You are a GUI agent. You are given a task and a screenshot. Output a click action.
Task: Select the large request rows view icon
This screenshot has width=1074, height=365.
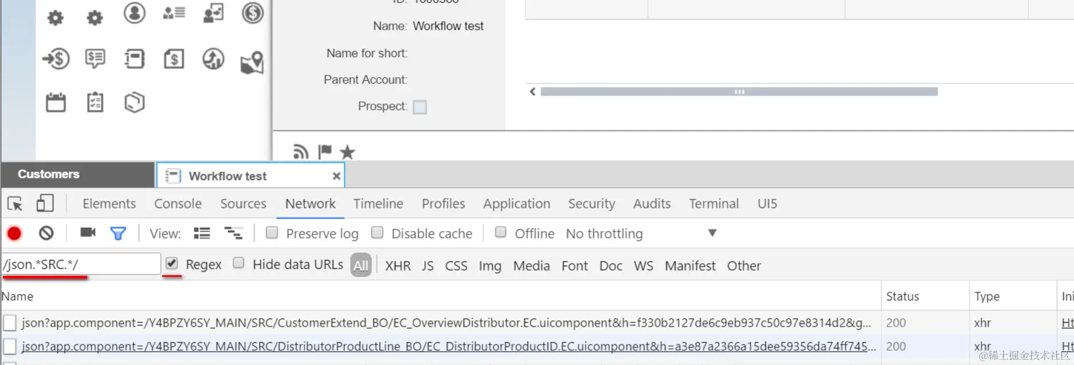pyautogui.click(x=202, y=233)
